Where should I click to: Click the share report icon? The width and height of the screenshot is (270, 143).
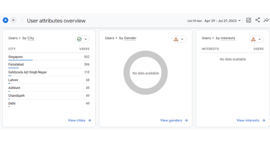(x=258, y=20)
